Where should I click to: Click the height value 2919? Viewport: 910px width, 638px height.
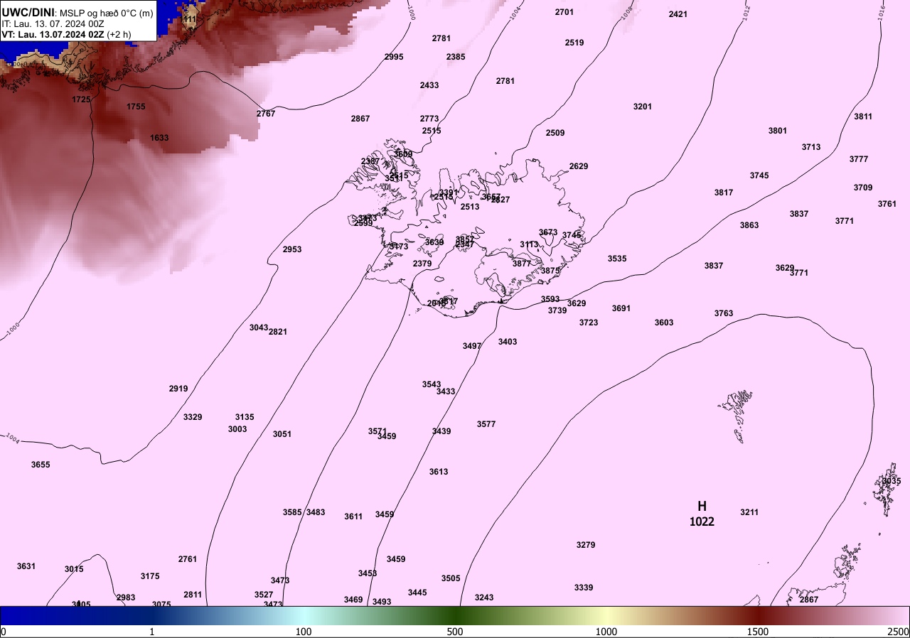click(178, 389)
